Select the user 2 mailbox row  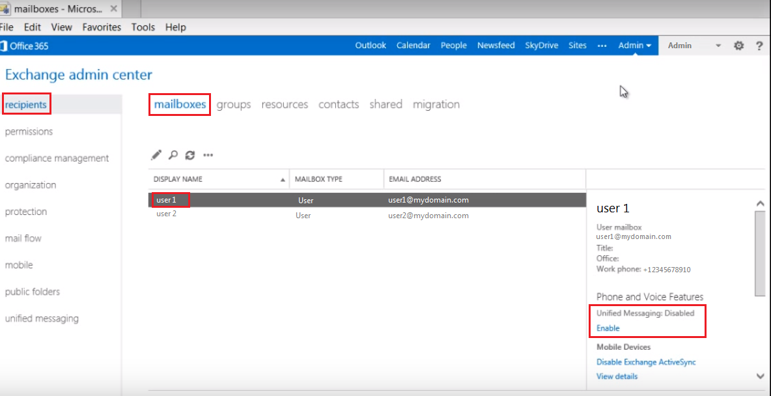[367, 216]
